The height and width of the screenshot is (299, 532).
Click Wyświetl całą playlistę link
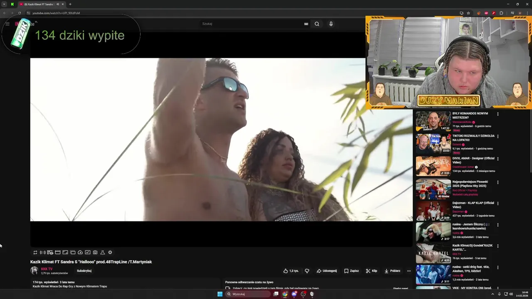[465, 194]
